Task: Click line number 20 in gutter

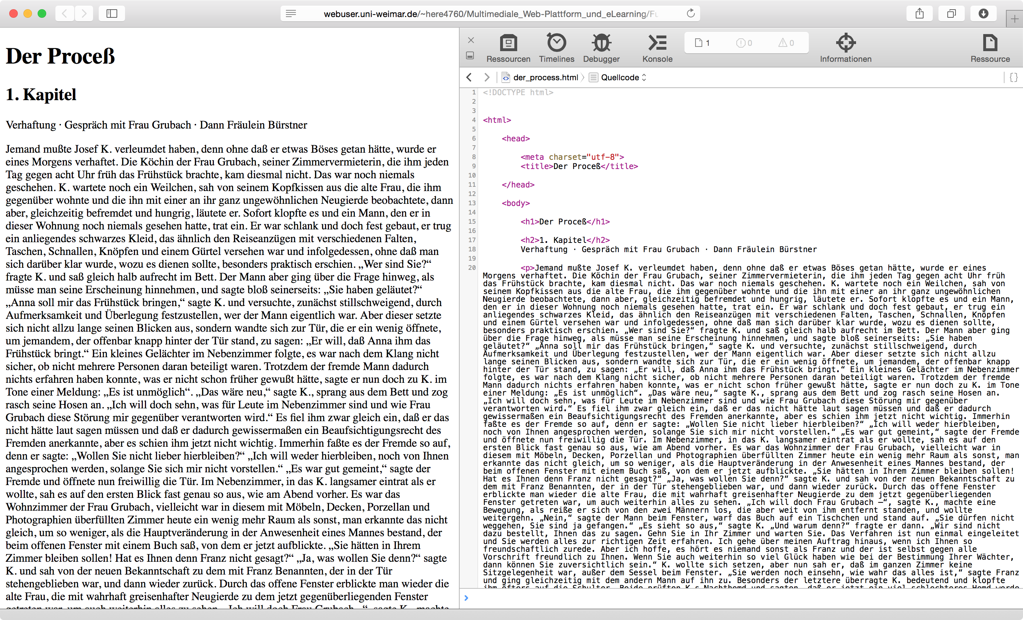Action: point(472,268)
